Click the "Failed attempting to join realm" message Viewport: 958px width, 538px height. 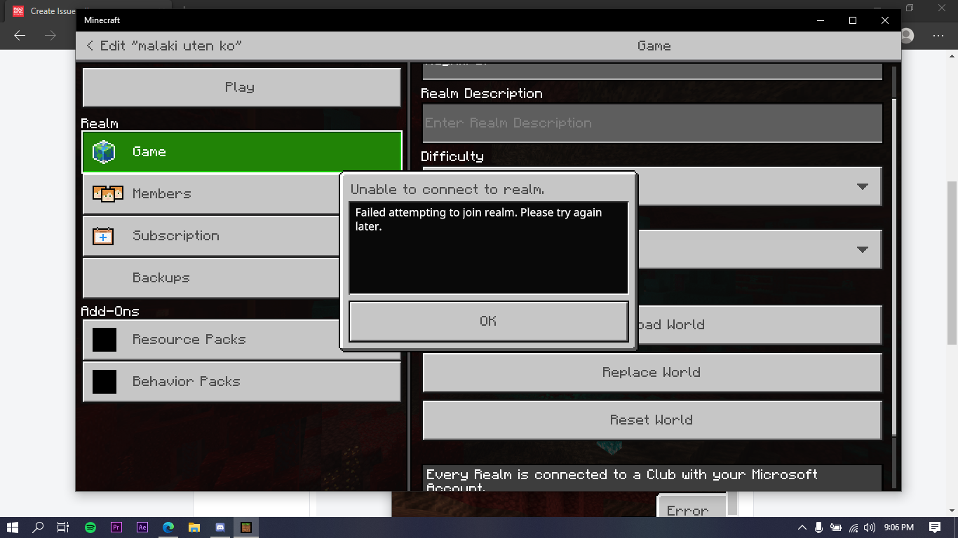[x=479, y=219]
